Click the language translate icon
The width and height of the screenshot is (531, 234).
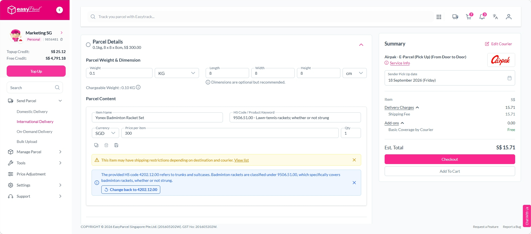(x=495, y=17)
